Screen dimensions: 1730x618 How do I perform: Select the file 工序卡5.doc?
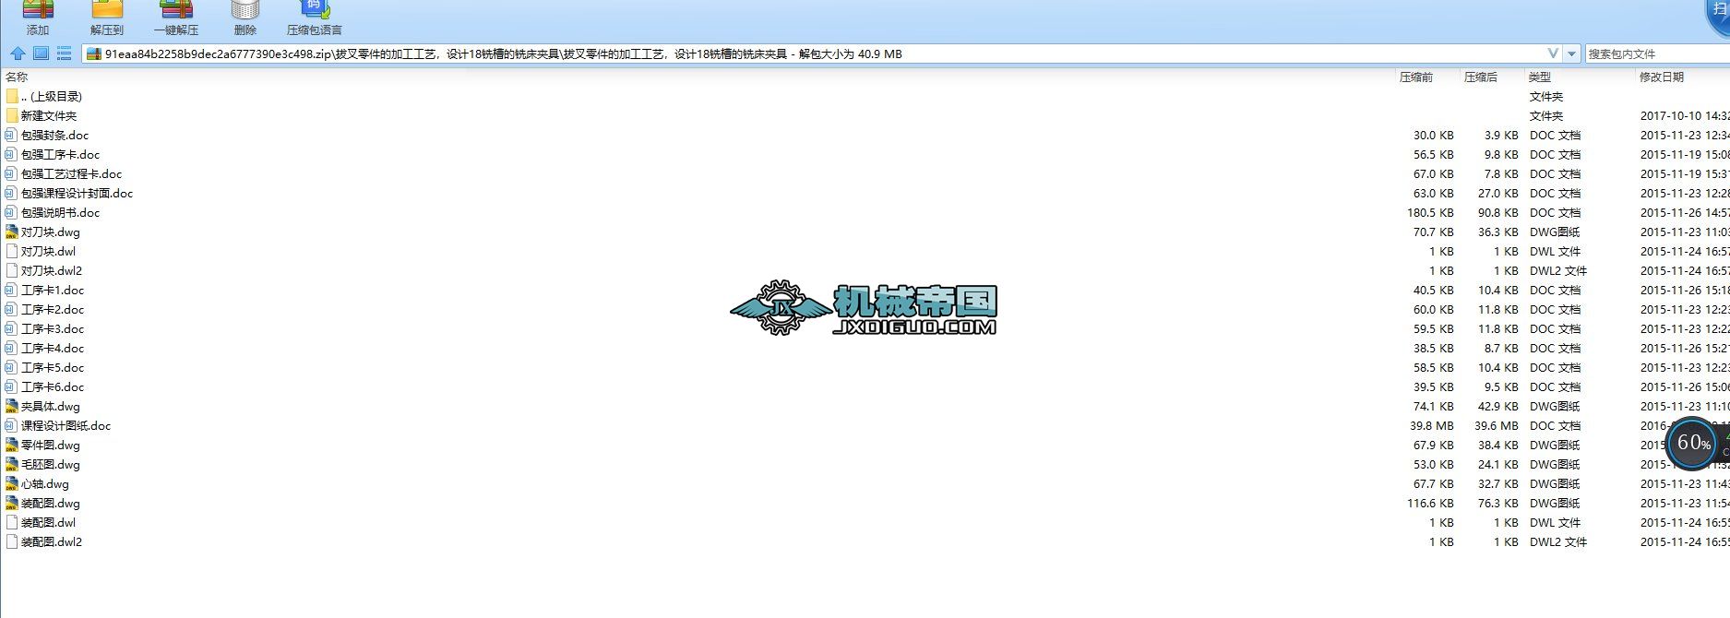[53, 367]
